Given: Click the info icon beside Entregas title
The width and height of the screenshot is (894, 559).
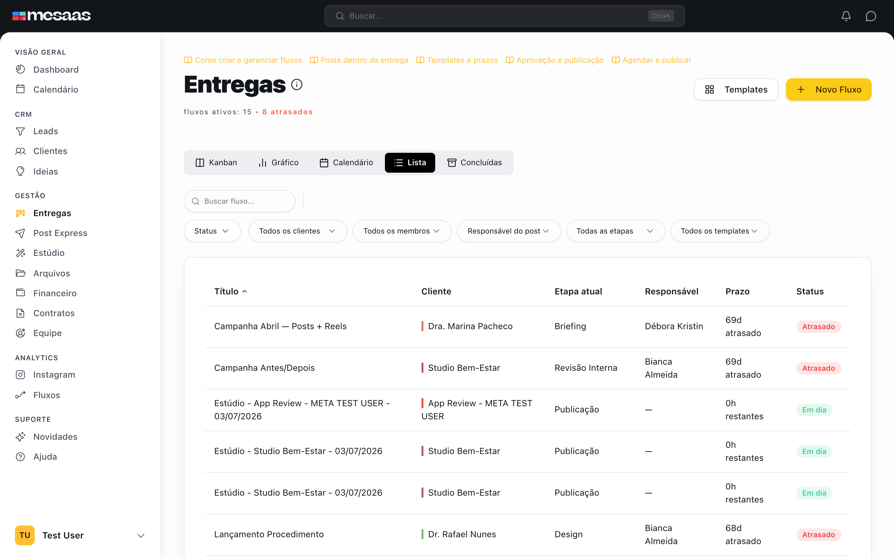Looking at the screenshot, I should [x=297, y=85].
